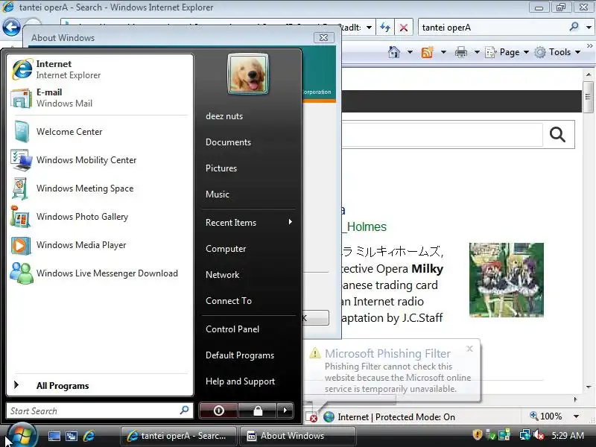
Task: Open Welcome Center
Action: 100,132
